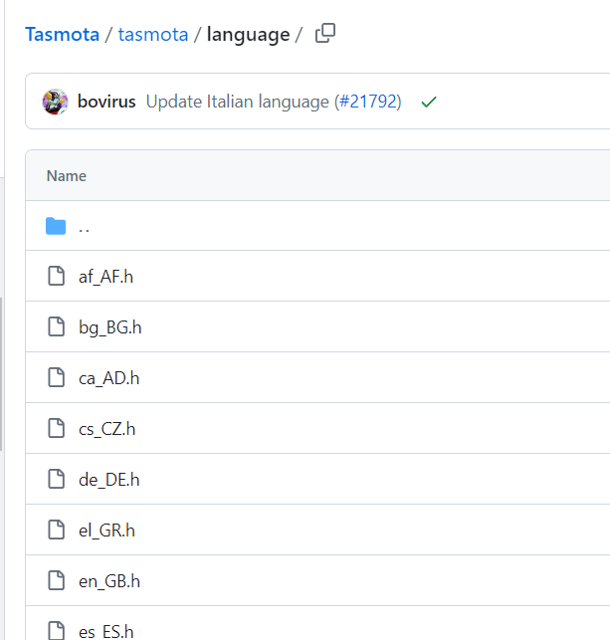Viewport: 610px width, 640px height.
Task: Click file icon beside bg_BG.h
Action: pyautogui.click(x=57, y=326)
